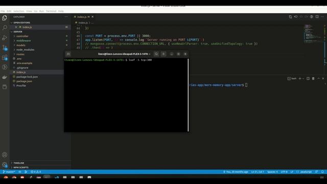Open the File menu
The height and width of the screenshot is (184, 327).
[x=3, y=11]
